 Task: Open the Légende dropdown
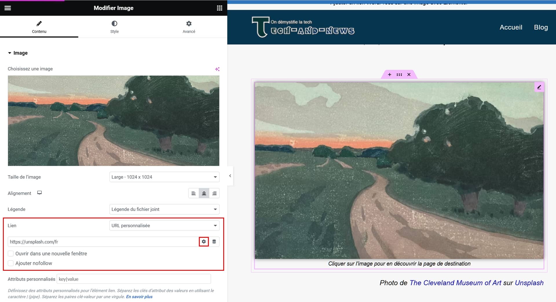click(x=164, y=209)
